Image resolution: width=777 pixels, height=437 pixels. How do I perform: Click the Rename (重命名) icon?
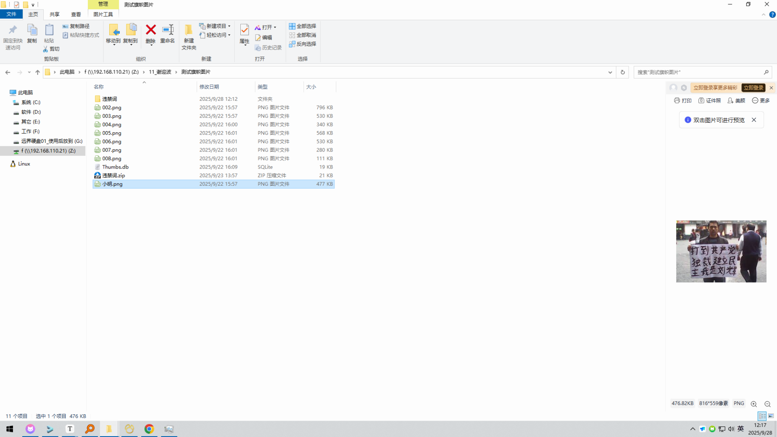point(167,34)
